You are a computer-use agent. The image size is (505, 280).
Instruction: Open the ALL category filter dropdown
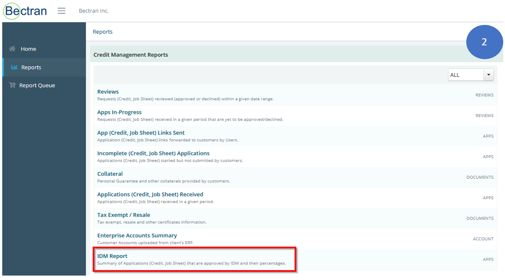click(x=471, y=75)
